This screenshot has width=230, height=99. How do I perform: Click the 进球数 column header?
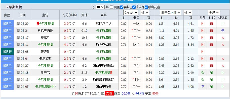click(x=223, y=18)
